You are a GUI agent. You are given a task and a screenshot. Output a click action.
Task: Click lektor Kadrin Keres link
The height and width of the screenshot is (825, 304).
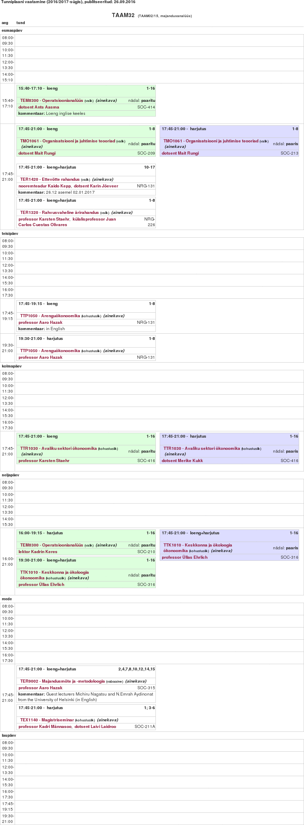(x=38, y=552)
